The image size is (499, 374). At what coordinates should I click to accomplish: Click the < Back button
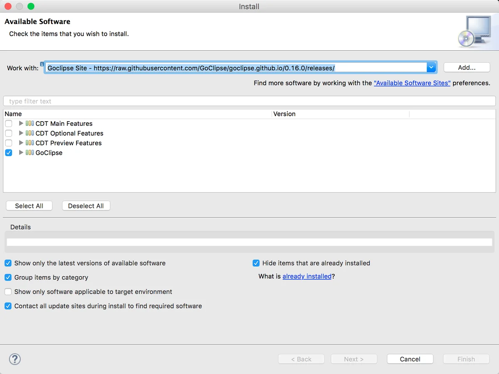click(x=301, y=359)
